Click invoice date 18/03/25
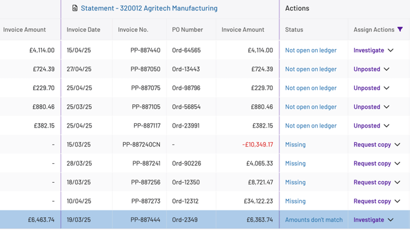 click(x=79, y=182)
